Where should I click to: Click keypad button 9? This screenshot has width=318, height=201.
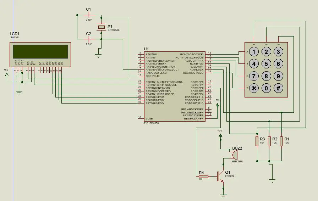278,76
